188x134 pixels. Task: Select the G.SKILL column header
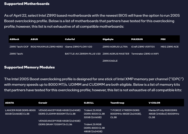point(89,103)
